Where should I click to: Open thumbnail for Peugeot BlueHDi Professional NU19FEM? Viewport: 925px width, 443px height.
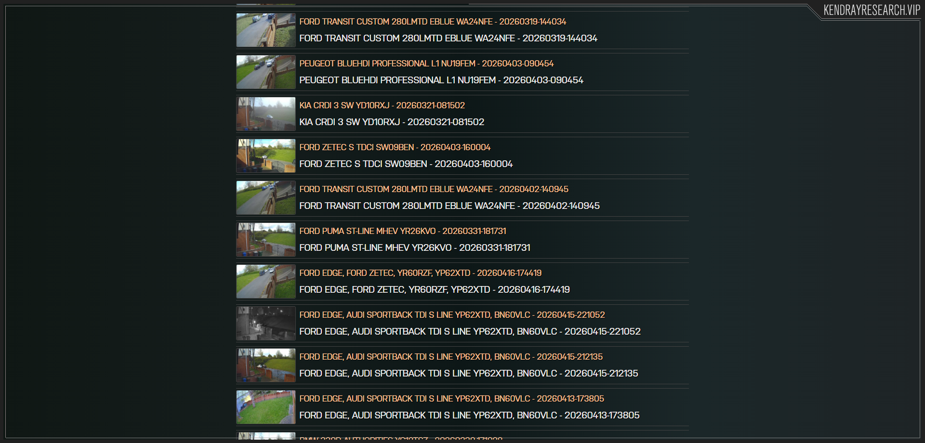(266, 72)
